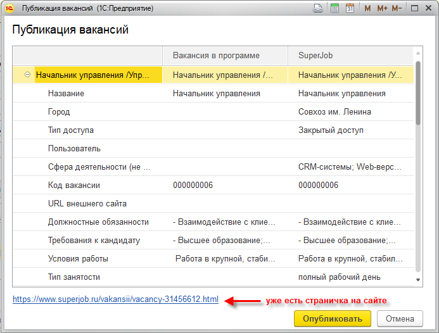Screen dimensions: 439x333
Task: Select the Требования к кандидату row label
Action: [x=94, y=240]
